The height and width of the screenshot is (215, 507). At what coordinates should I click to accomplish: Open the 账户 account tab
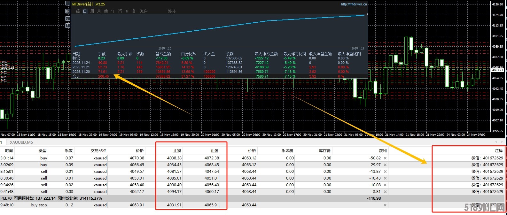click(144, 11)
